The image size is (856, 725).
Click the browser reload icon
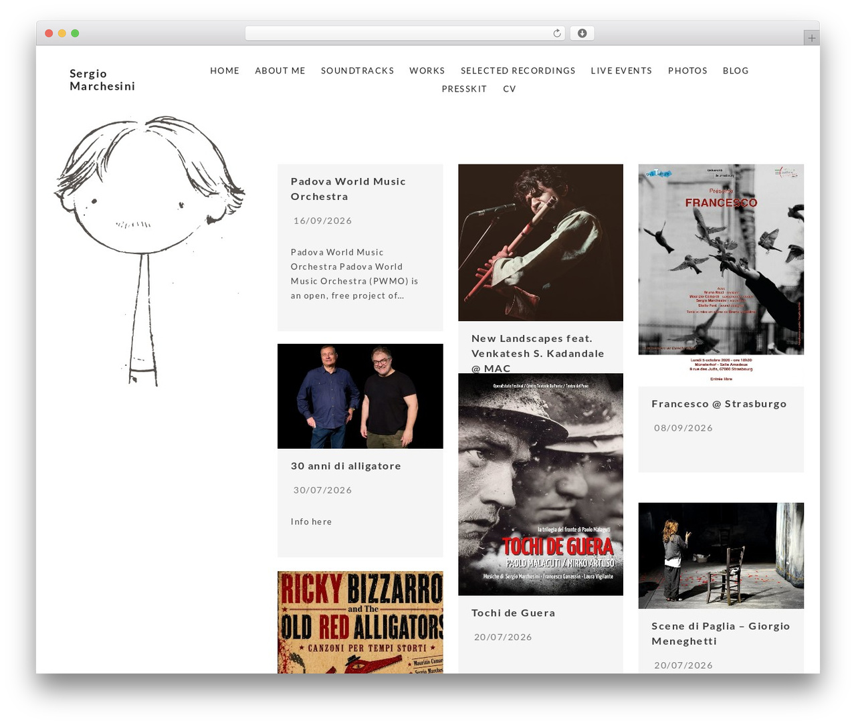pos(556,33)
